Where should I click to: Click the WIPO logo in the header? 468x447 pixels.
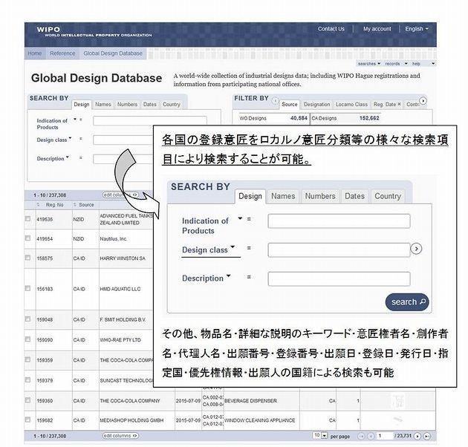[48, 29]
